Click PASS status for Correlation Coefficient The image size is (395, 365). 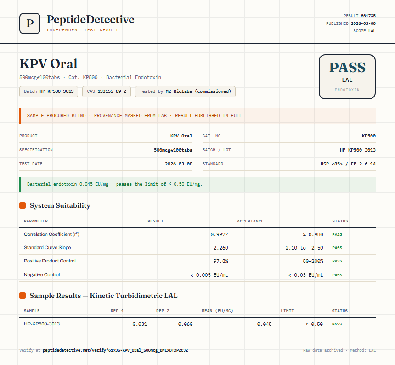[x=337, y=235]
